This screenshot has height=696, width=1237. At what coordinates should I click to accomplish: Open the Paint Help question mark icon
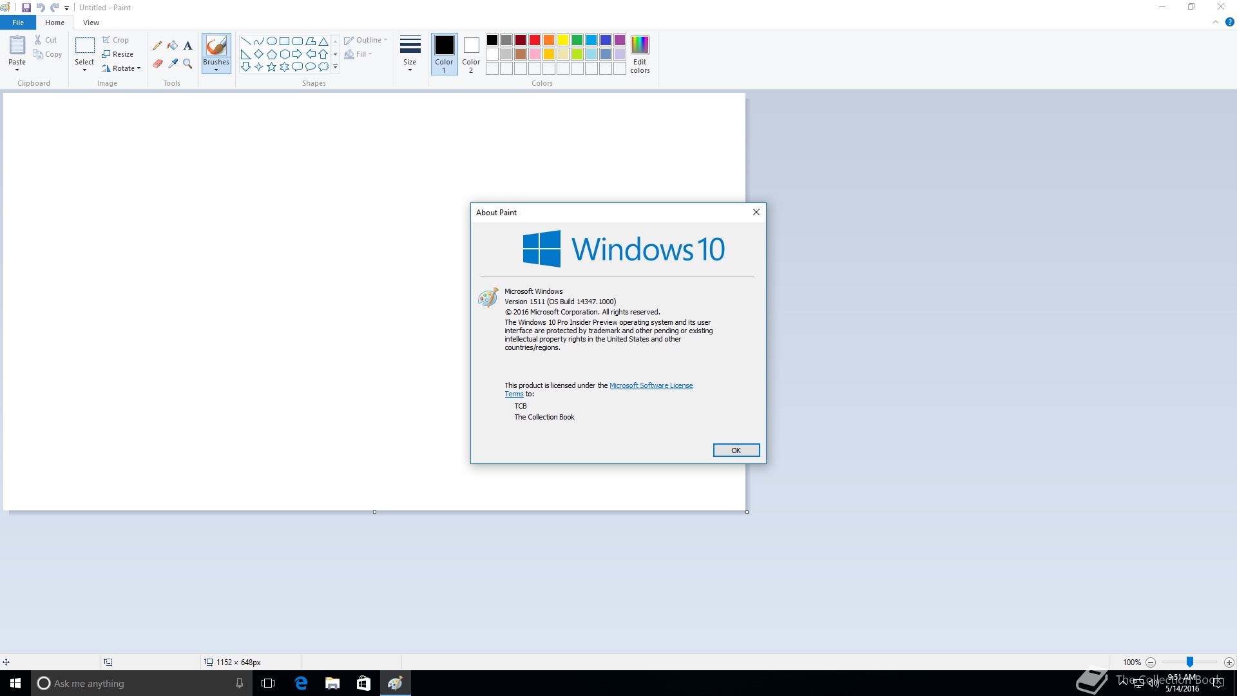[1229, 23]
